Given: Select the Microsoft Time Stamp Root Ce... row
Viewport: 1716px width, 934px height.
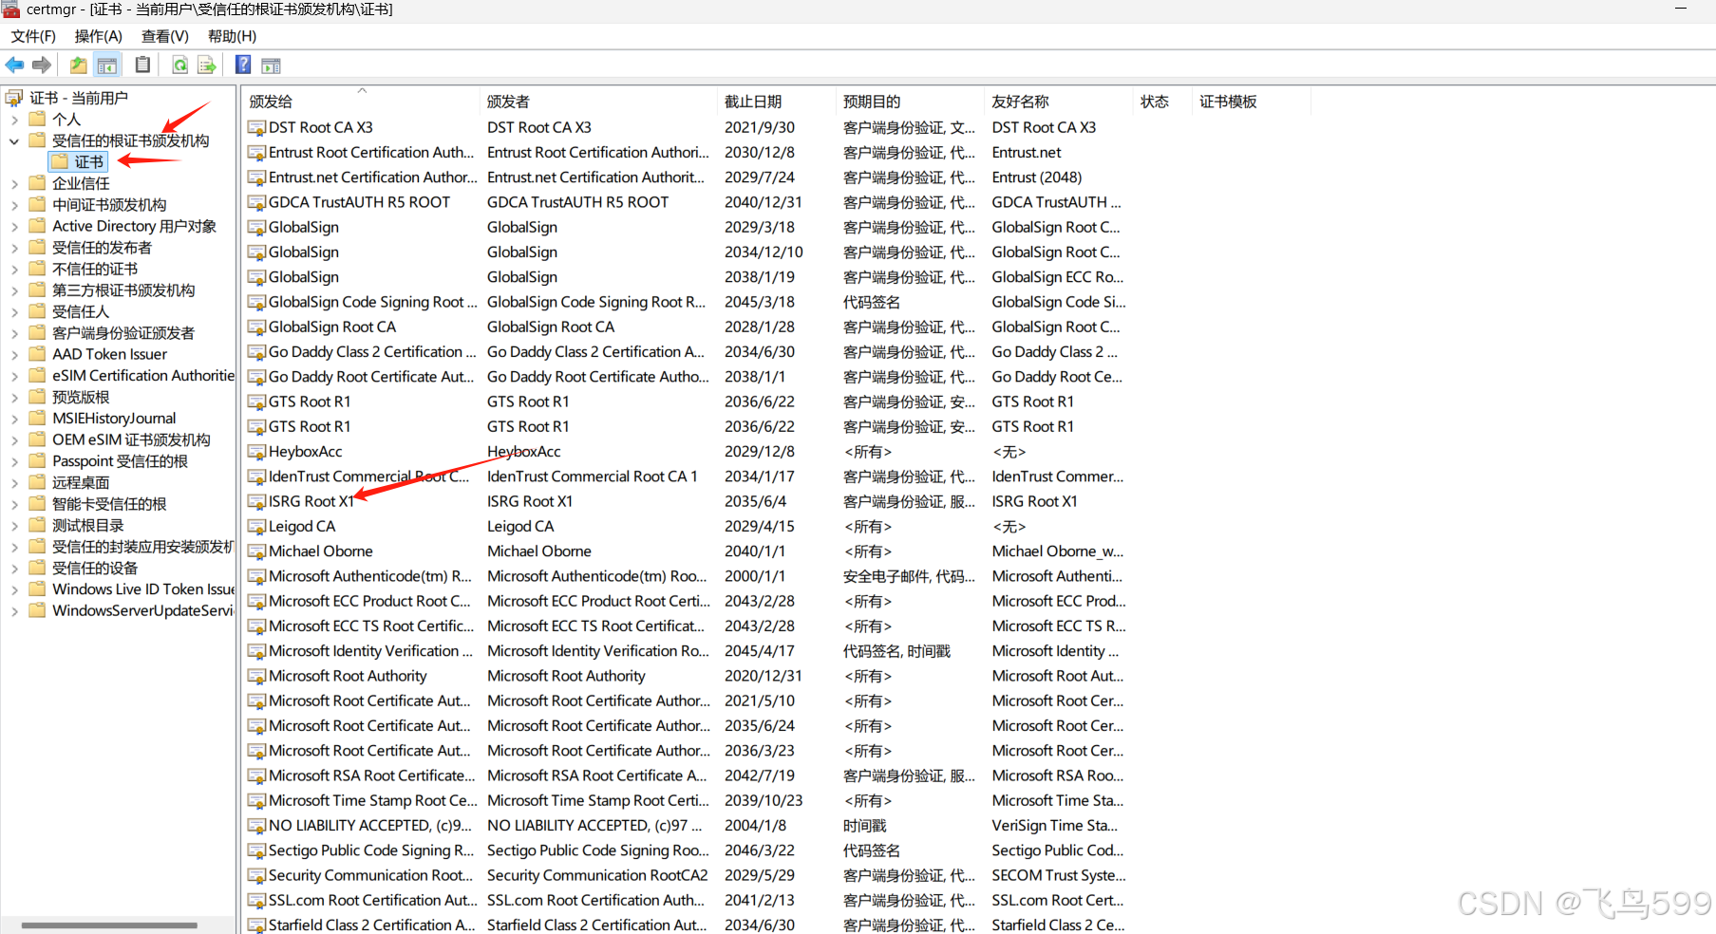Looking at the screenshot, I should click(686, 800).
